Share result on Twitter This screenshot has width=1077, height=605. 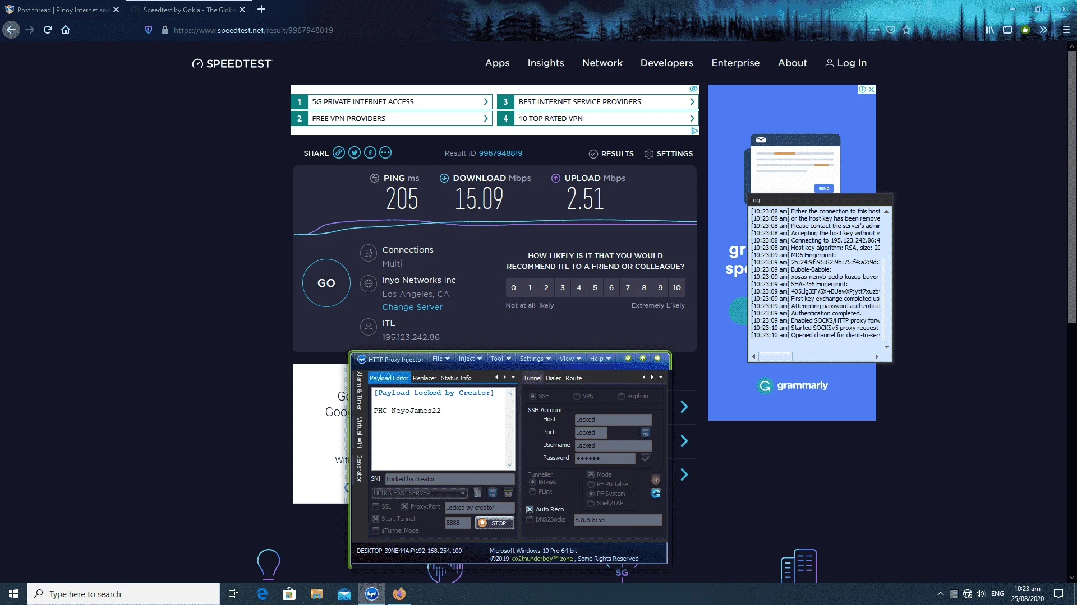355,152
